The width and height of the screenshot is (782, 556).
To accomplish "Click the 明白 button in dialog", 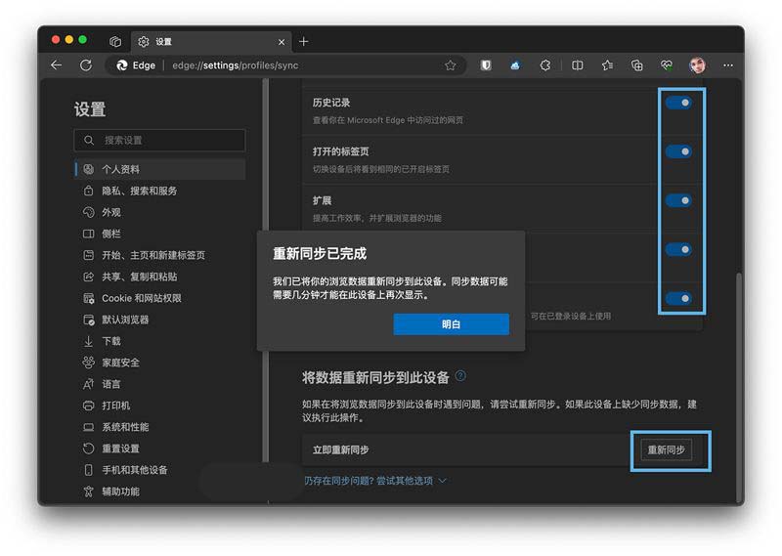I will [451, 324].
